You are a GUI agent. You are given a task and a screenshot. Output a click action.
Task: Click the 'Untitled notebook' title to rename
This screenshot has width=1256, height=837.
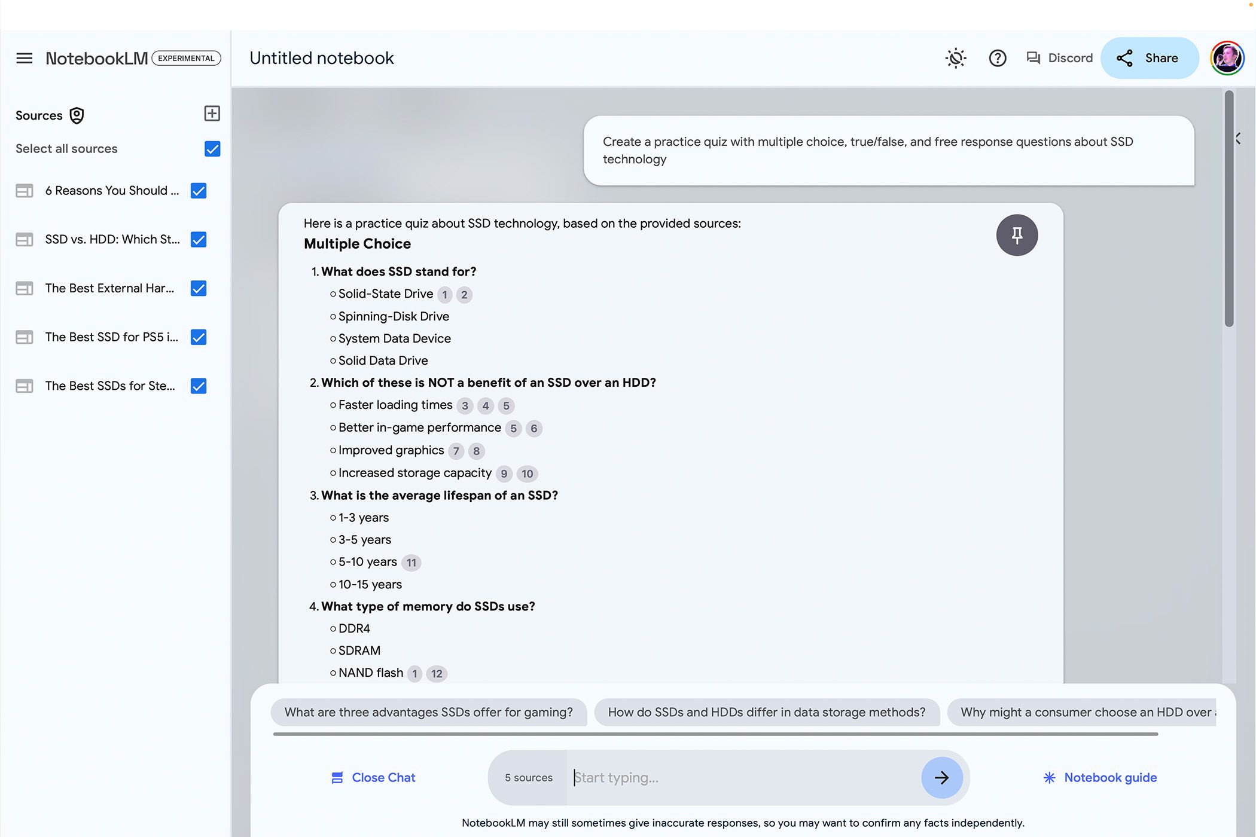tap(322, 58)
